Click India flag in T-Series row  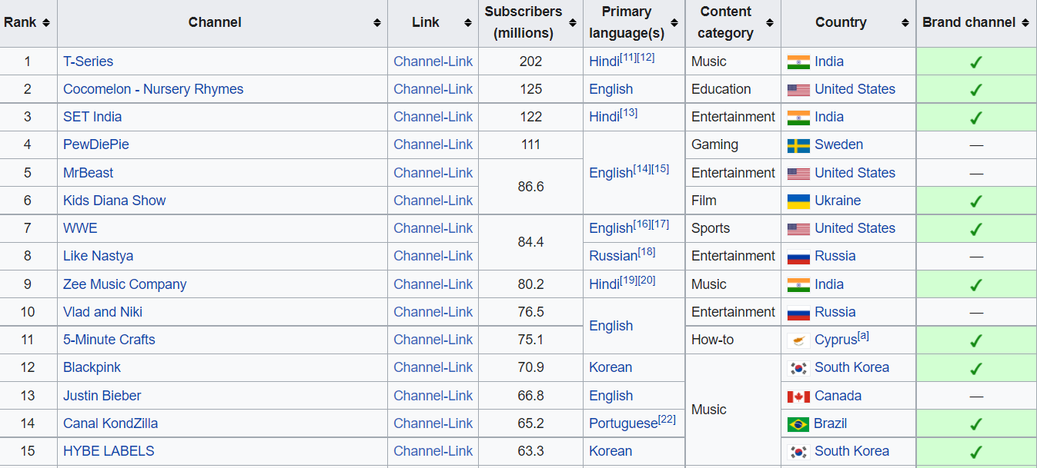pyautogui.click(x=798, y=62)
